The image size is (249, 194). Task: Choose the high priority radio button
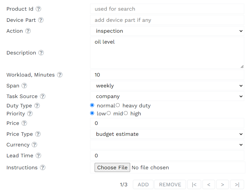point(126,113)
